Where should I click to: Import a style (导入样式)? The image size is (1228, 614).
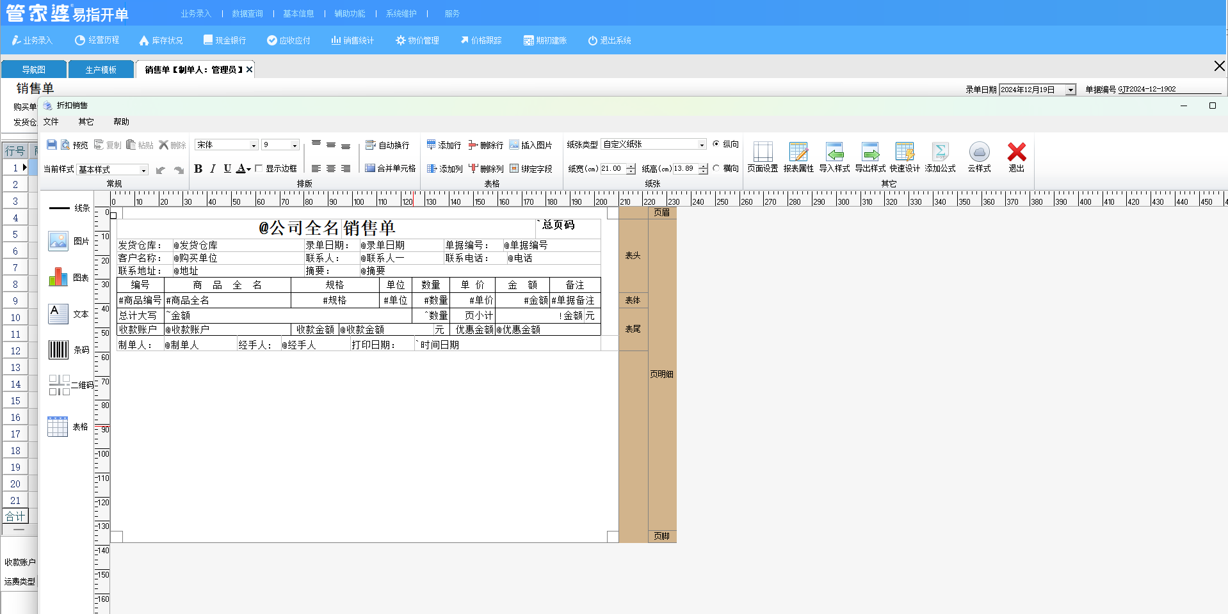(834, 157)
